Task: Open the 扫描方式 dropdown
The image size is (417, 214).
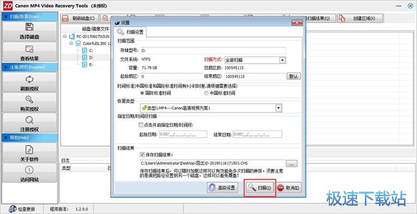Action: pos(283,60)
